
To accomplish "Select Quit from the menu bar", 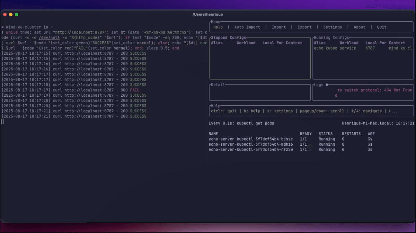I will click(x=381, y=27).
